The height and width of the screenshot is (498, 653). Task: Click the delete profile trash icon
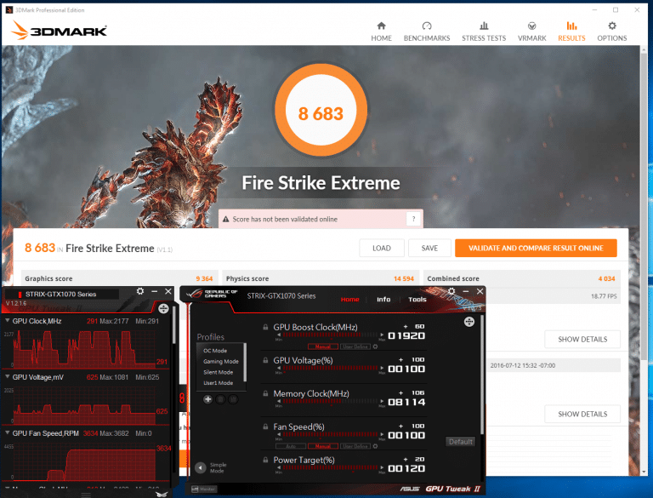pos(221,399)
